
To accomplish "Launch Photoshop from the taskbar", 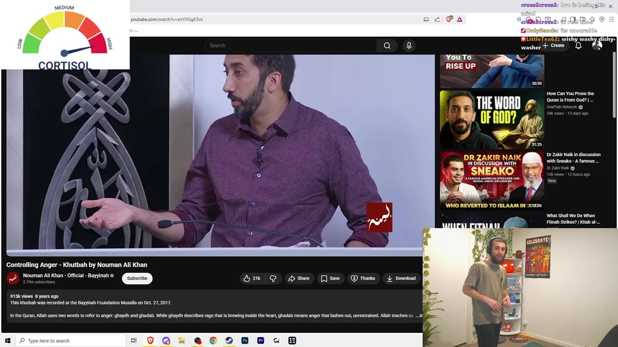I will 245,341.
